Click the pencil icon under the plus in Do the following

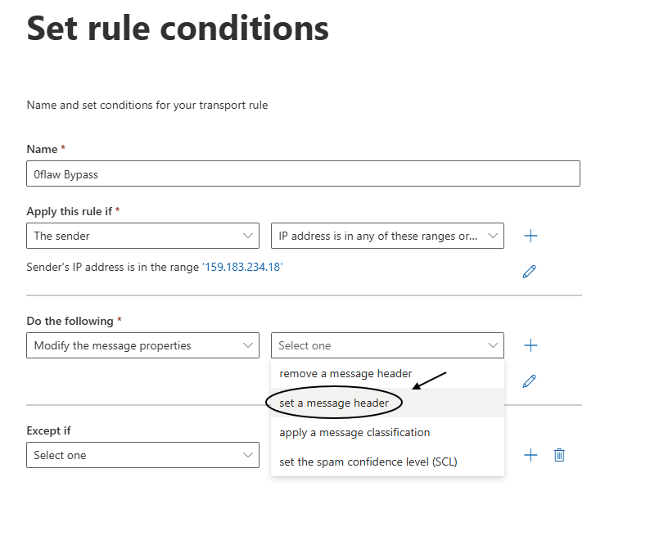pos(529,381)
